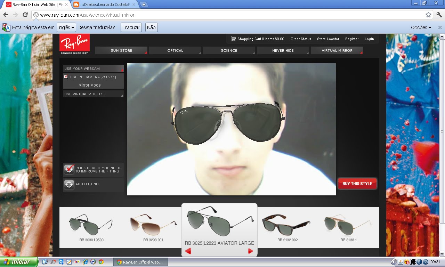Expand Use Your Webcam section
Viewport: 445px width, 267px height.
(x=93, y=68)
